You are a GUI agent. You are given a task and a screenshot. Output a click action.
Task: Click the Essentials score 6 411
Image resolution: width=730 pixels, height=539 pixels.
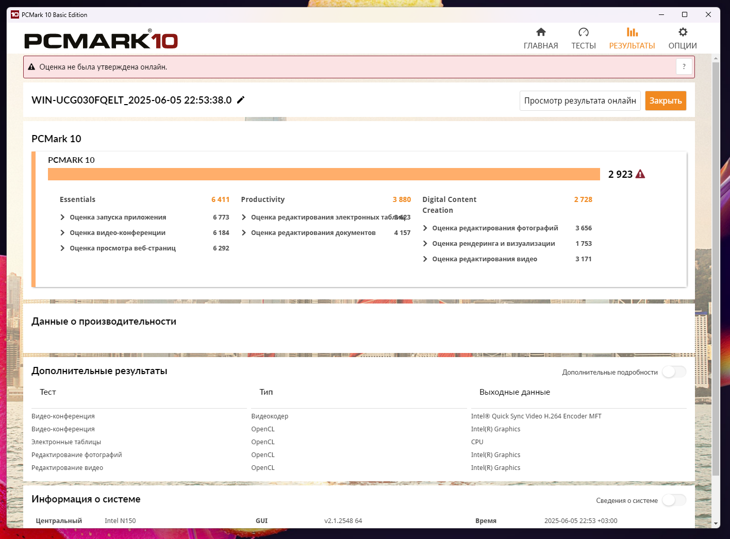[220, 199]
